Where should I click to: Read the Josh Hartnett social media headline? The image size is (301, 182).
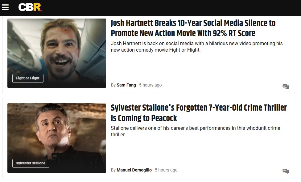(193, 28)
